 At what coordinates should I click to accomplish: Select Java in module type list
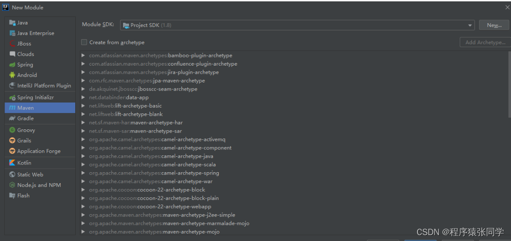pyautogui.click(x=40, y=23)
